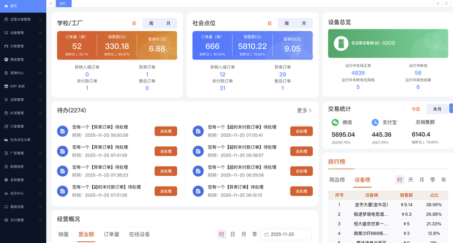Select the 订单量 tab in 经营概况
453x243 pixels.
pyautogui.click(x=111, y=234)
